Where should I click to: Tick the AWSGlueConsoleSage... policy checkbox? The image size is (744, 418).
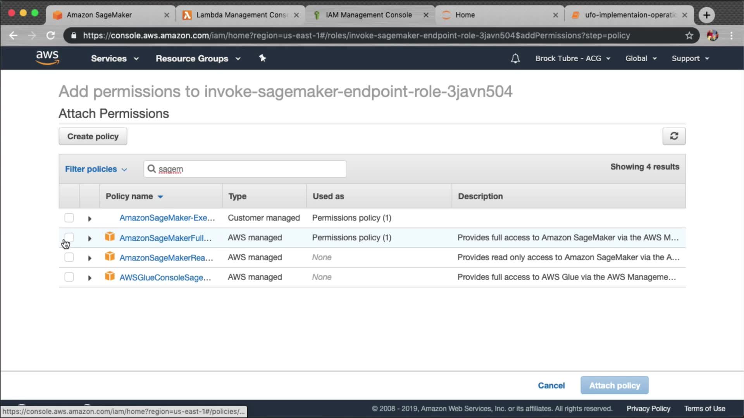(x=69, y=277)
